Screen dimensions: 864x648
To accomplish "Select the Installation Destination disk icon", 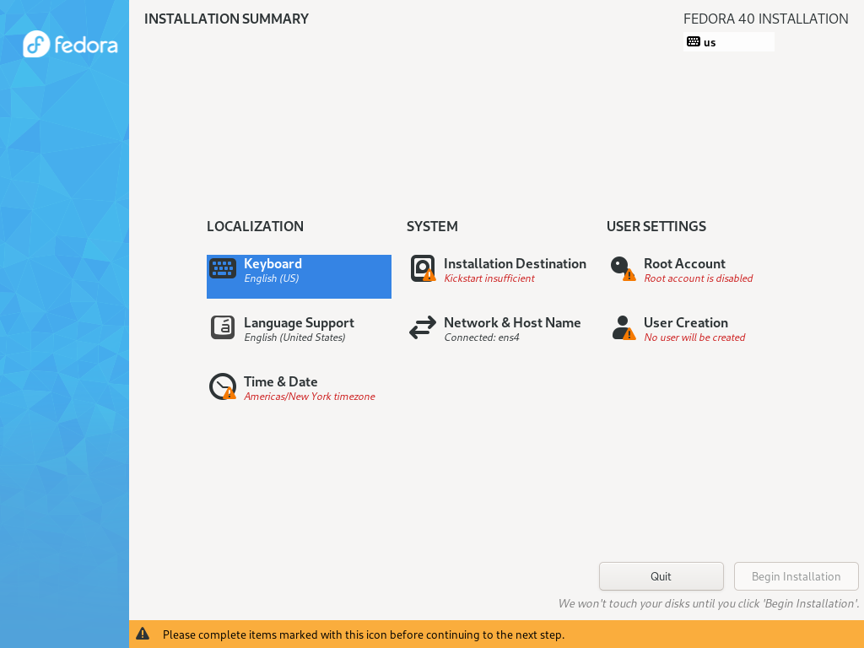I will coord(423,268).
